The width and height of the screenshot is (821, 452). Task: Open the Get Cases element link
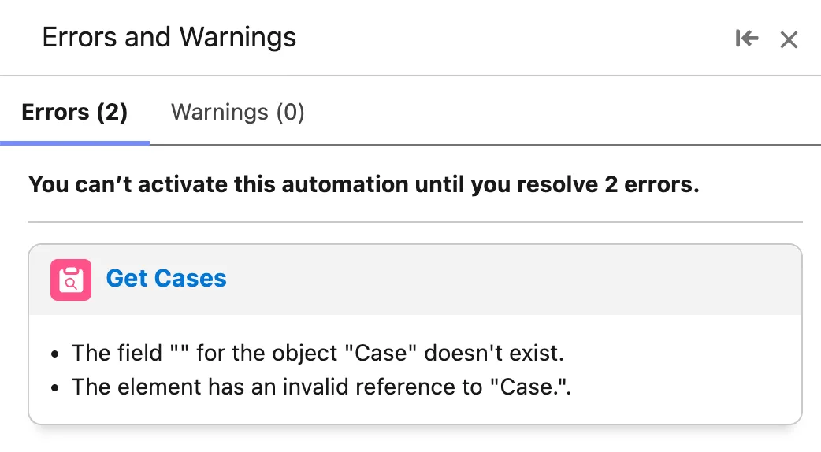166,279
